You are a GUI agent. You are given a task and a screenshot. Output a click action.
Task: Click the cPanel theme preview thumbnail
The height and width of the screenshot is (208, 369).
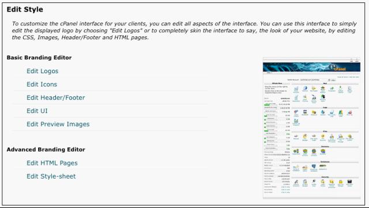[x=311, y=128]
